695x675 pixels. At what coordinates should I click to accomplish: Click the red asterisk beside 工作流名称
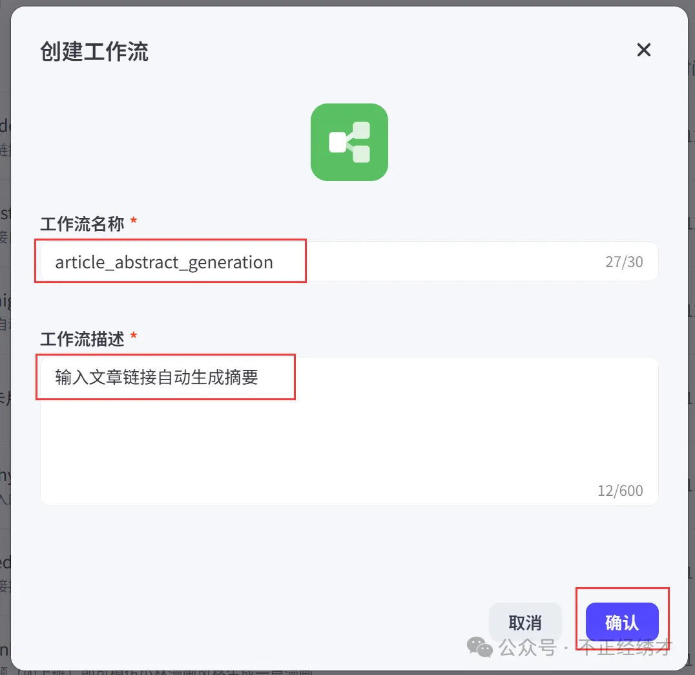pyautogui.click(x=134, y=220)
